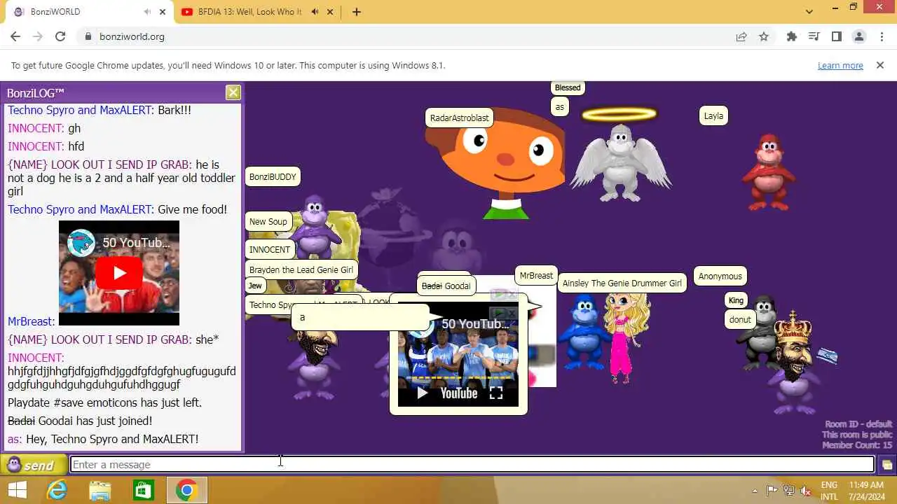897x504 pixels.
Task: Open the network tray icon
Action: (x=790, y=491)
